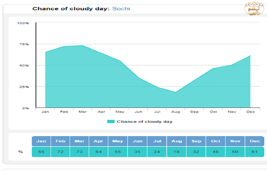Select the Apr table header cell
Image resolution: width=267 pixels, height=171 pixels.
pyautogui.click(x=98, y=141)
